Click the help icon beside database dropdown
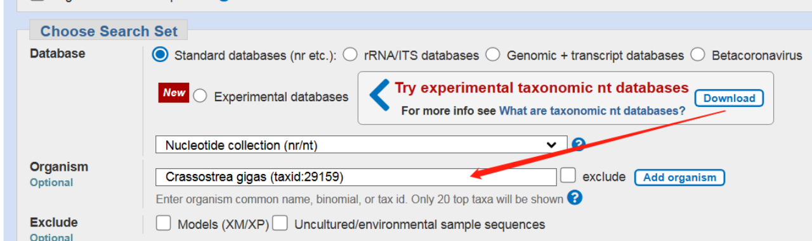The image size is (812, 241). point(578,144)
